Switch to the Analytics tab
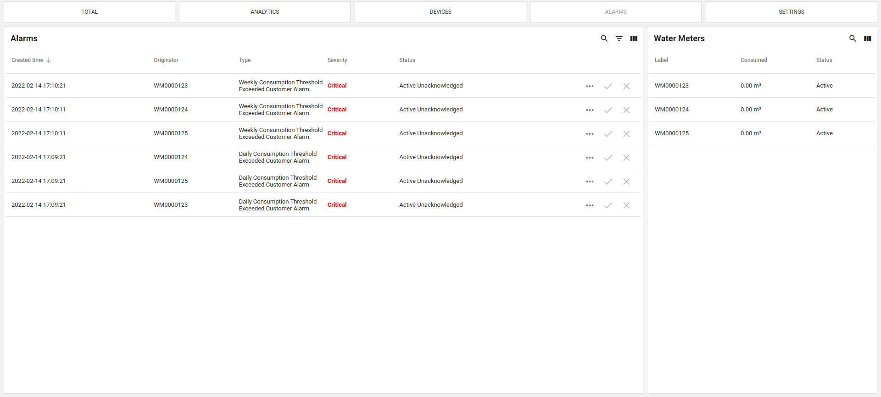Viewport: 881px width, 397px height. 265,12
